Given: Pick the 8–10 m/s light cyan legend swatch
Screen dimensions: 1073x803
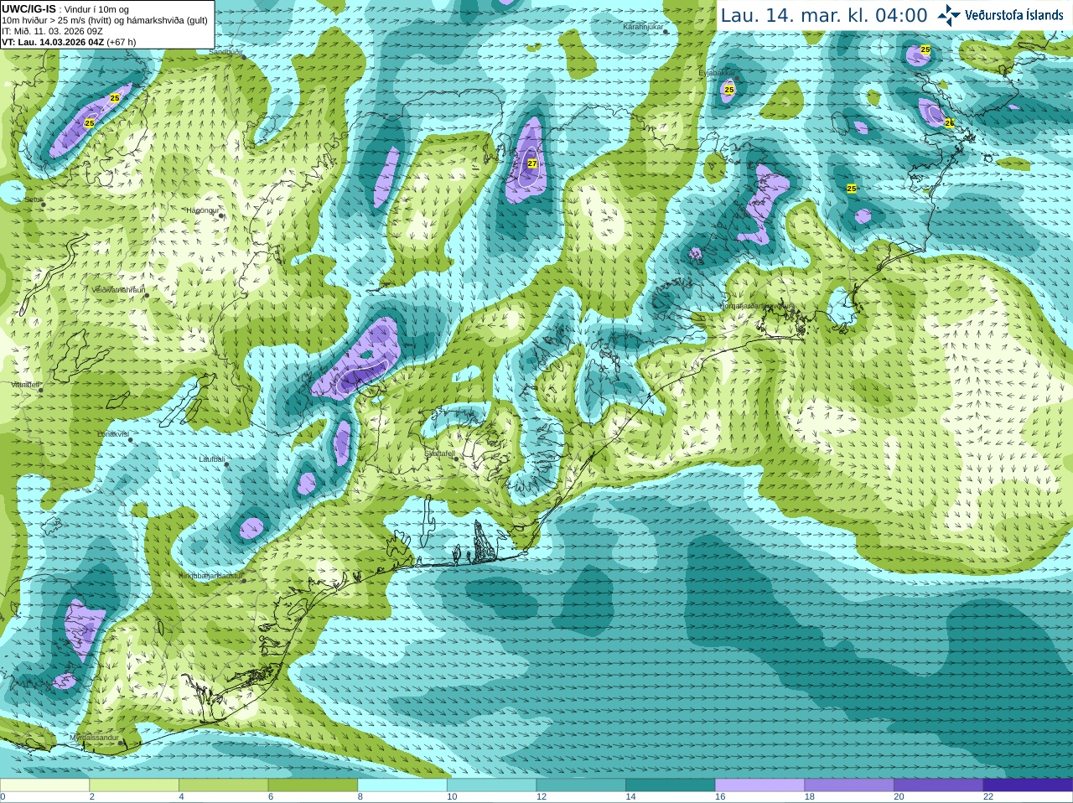Looking at the screenshot, I should pyautogui.click(x=402, y=785).
